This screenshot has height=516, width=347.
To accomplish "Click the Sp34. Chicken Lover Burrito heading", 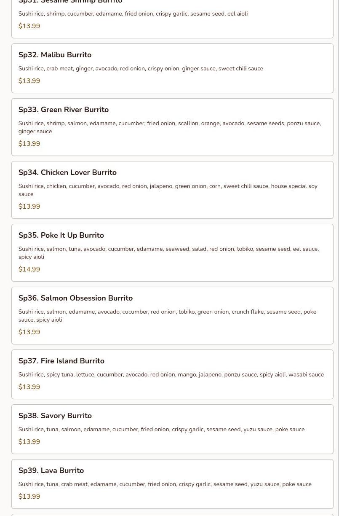I will (67, 173).
